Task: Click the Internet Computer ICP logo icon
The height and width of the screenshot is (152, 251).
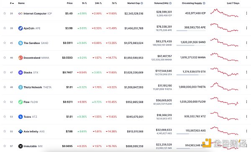Action: 20,14
